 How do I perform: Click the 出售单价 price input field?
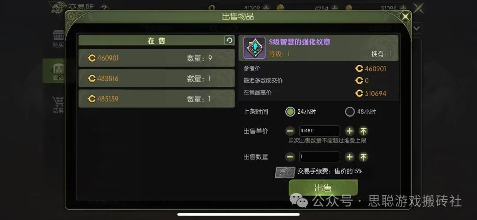coord(320,131)
